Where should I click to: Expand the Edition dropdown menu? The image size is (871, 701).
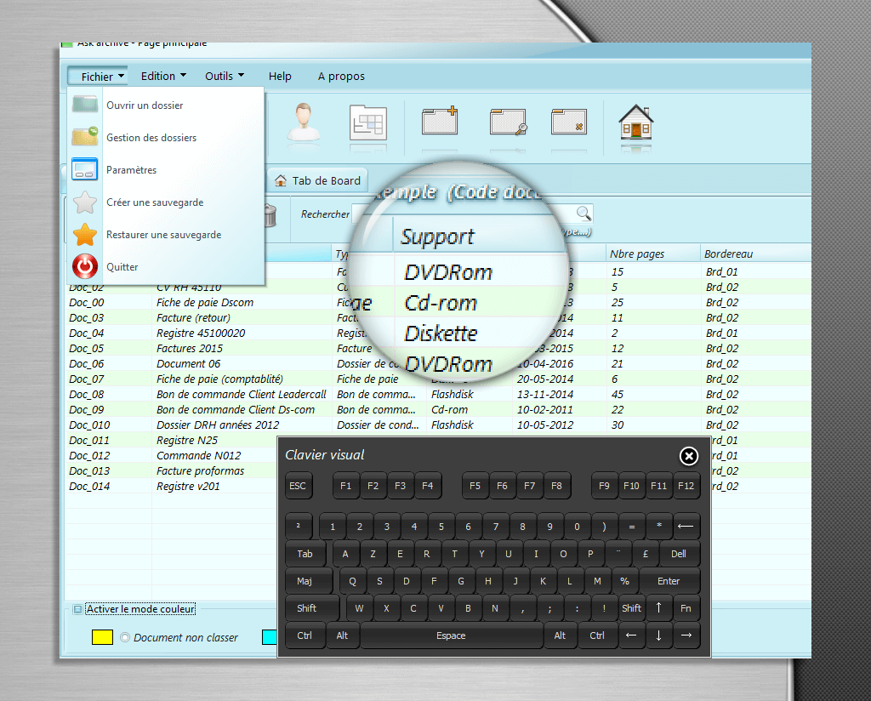pyautogui.click(x=163, y=77)
